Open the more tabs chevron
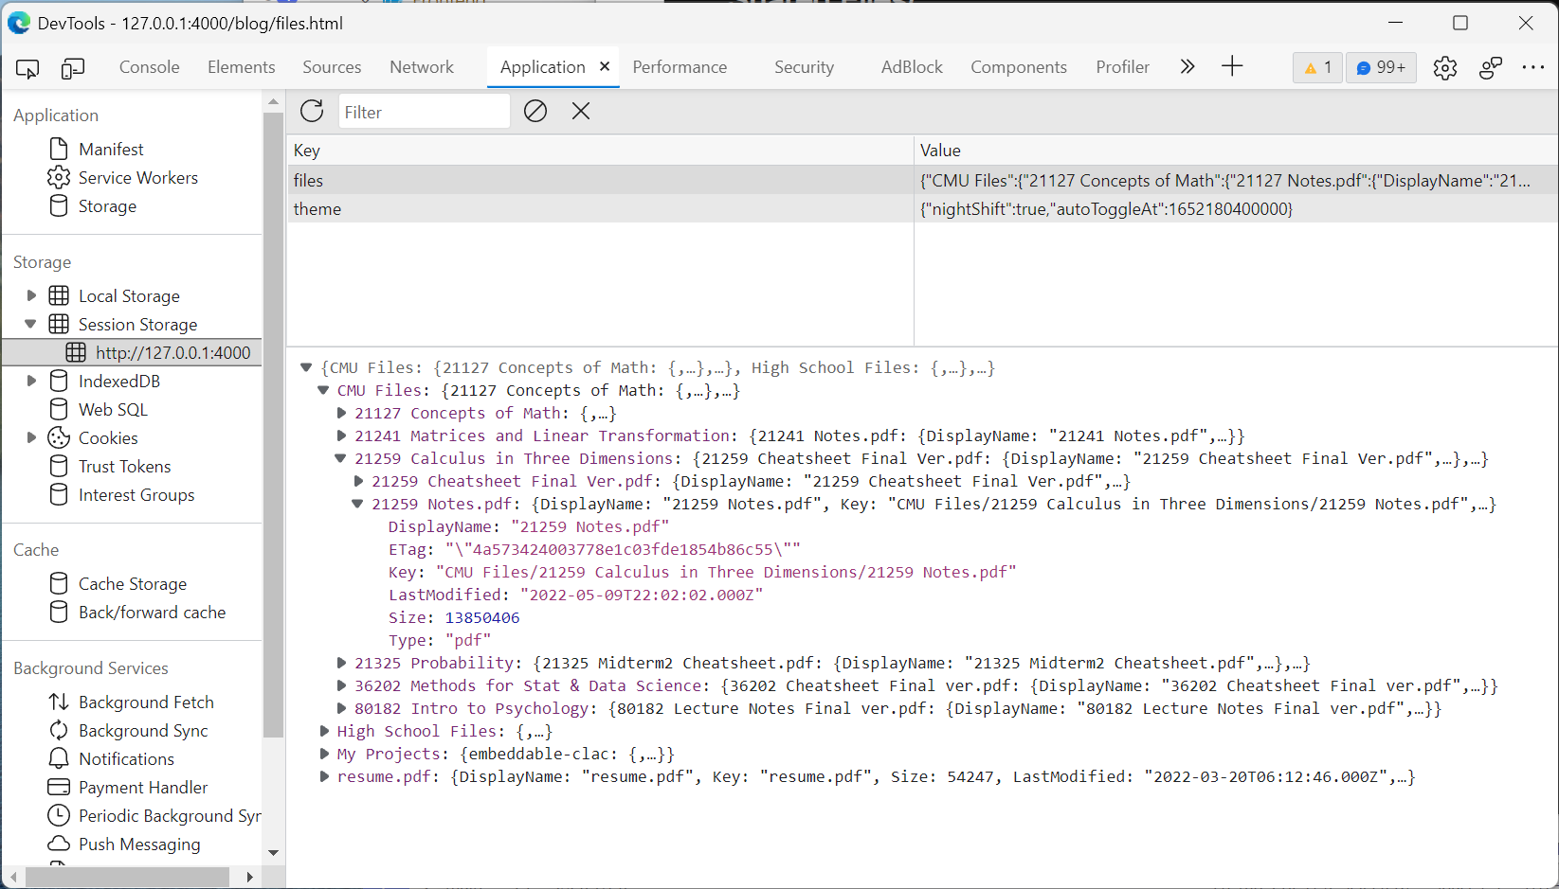Screen dimensions: 1559x889 click(1187, 66)
